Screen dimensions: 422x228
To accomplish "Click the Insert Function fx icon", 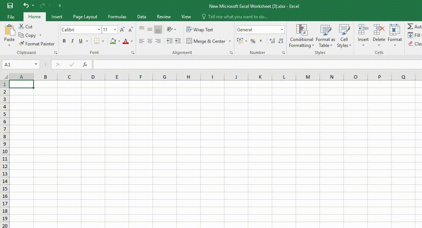I will click(x=85, y=64).
